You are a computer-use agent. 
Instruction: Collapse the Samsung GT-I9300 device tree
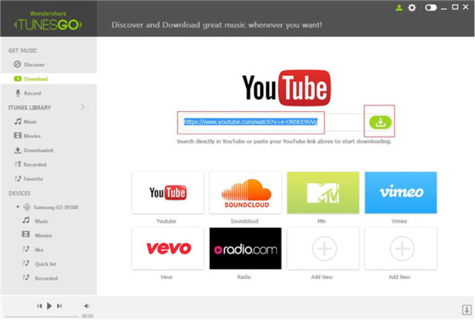click(x=17, y=207)
